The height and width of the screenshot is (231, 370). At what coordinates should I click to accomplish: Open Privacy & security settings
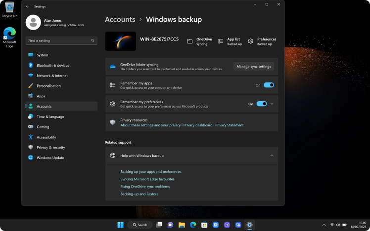(61, 148)
